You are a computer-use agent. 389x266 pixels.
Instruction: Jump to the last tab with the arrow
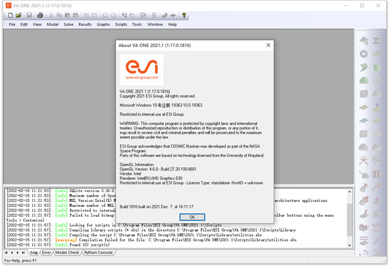click(x=23, y=252)
